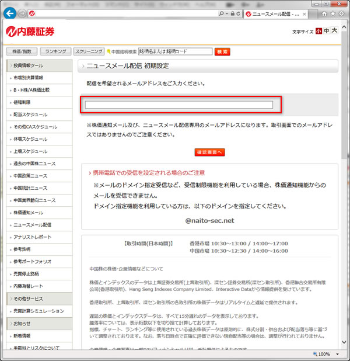Click the red 検索 button
Screen dimensions: 350x361
[x=222, y=51]
